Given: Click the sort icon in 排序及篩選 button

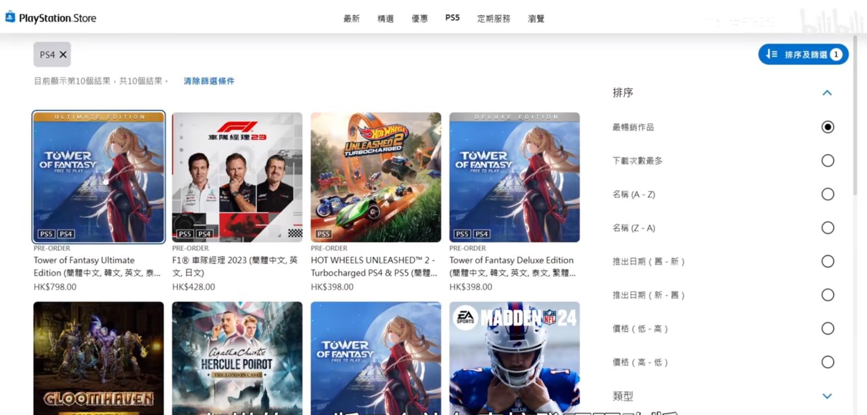Looking at the screenshot, I should pyautogui.click(x=772, y=54).
